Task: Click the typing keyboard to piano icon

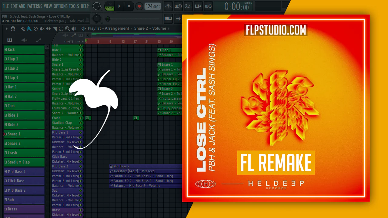Action: 168,18
